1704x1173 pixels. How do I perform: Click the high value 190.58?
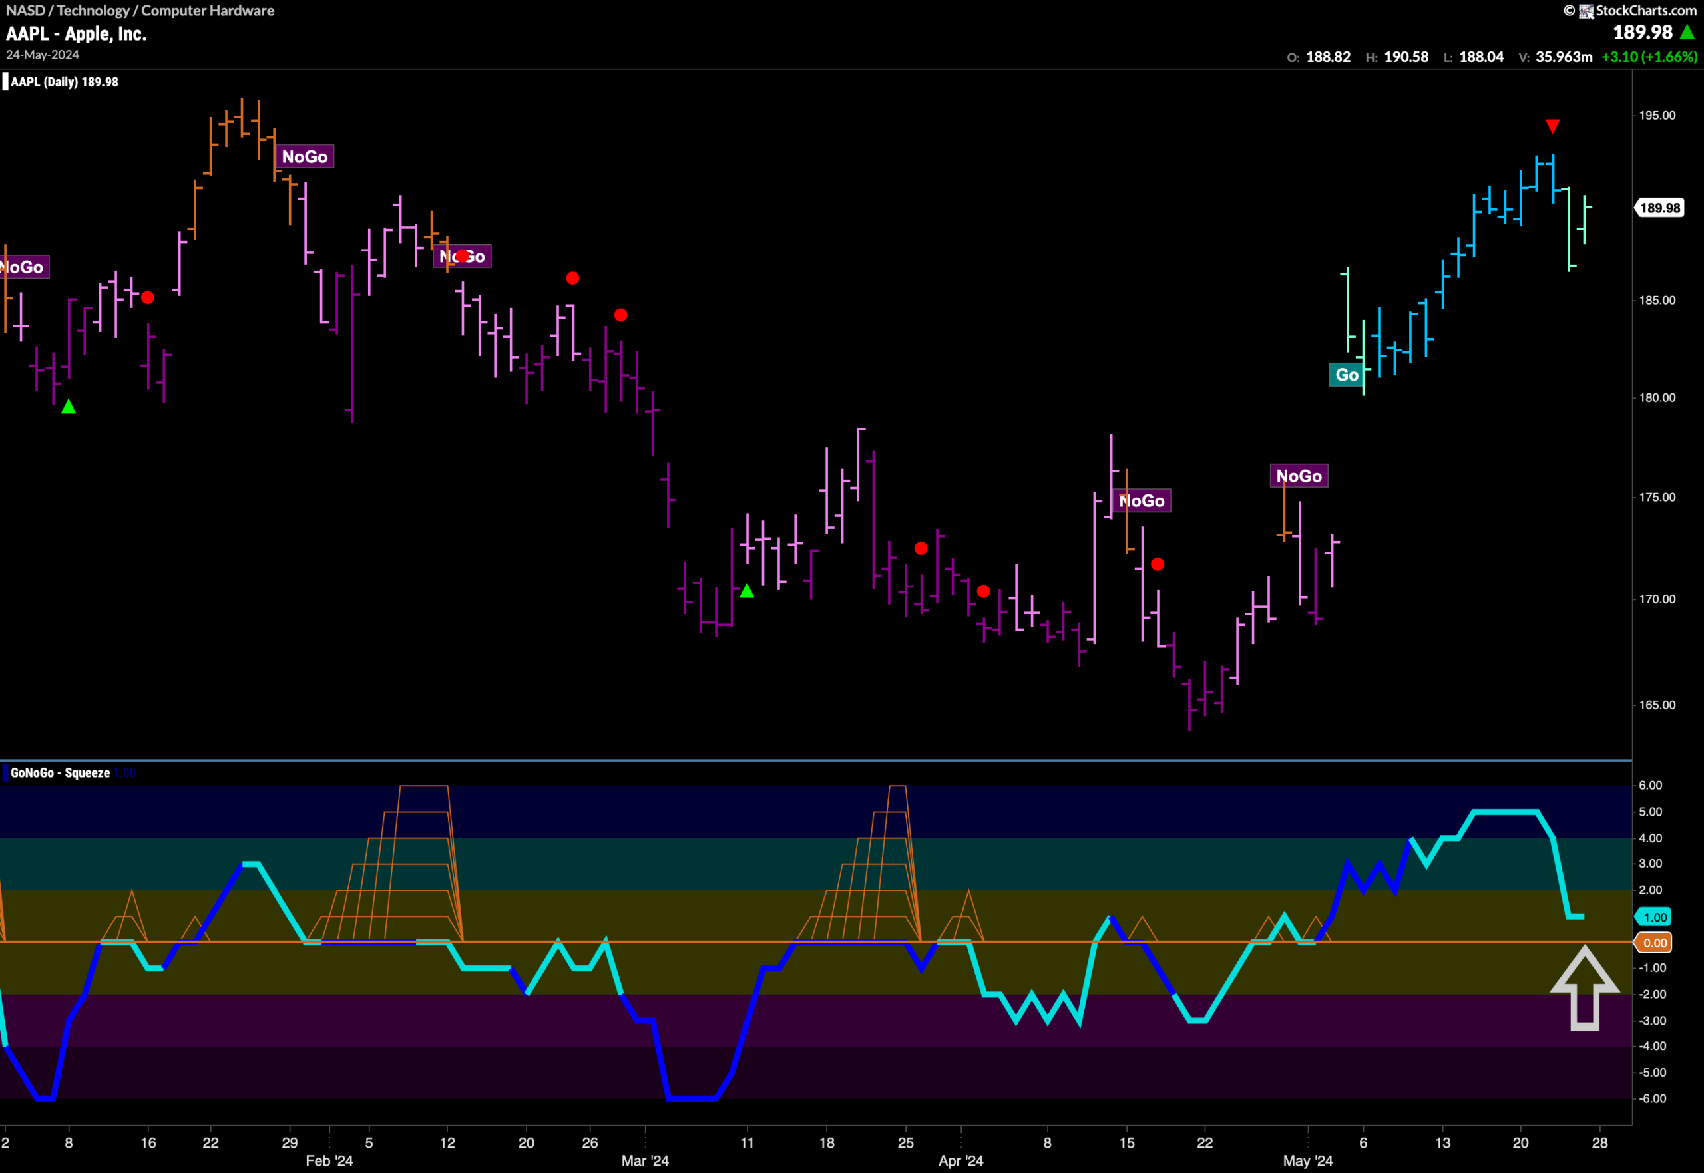[1406, 57]
